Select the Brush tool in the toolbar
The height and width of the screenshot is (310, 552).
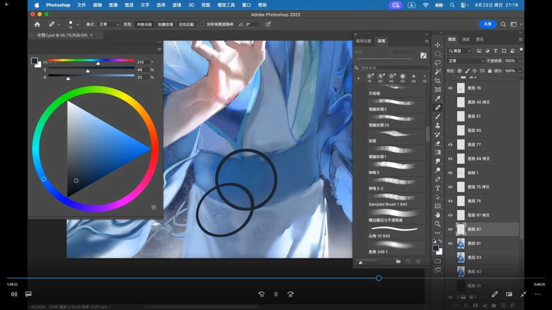[x=438, y=117]
